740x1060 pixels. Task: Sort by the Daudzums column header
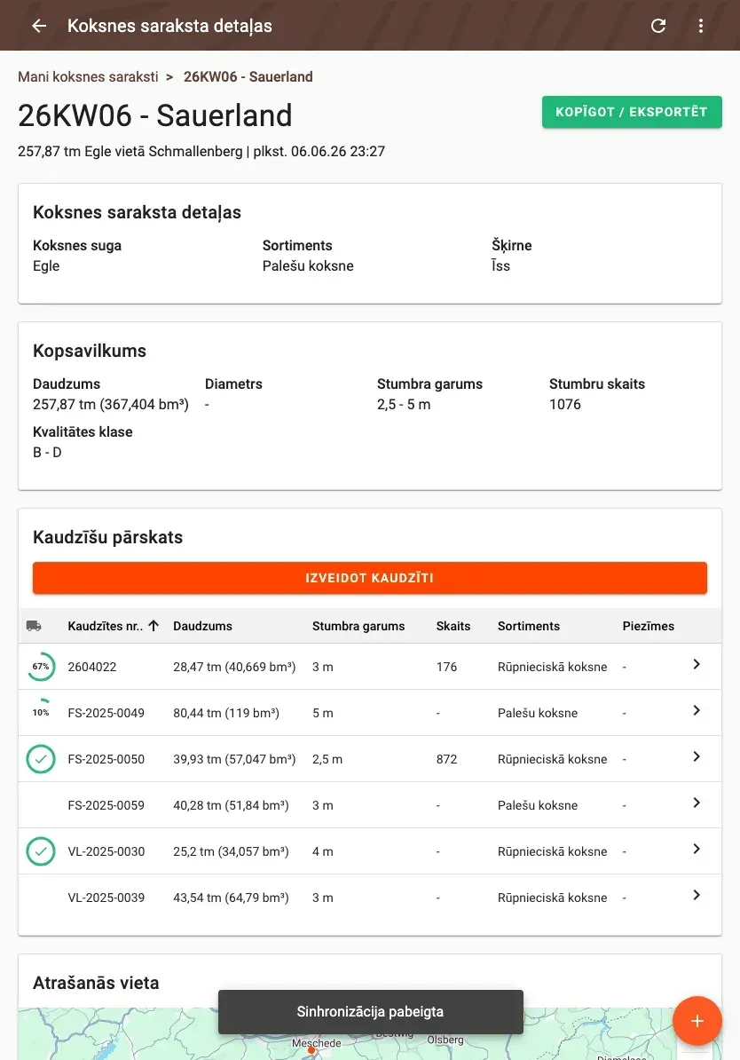pyautogui.click(x=202, y=626)
